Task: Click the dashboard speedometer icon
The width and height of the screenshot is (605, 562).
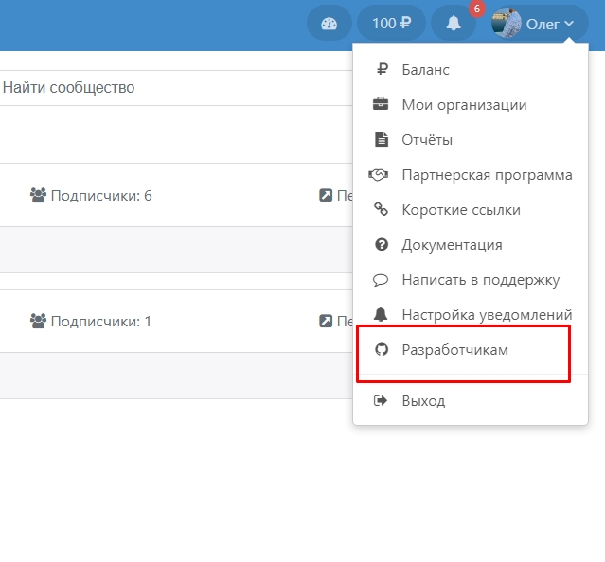Action: [x=329, y=24]
